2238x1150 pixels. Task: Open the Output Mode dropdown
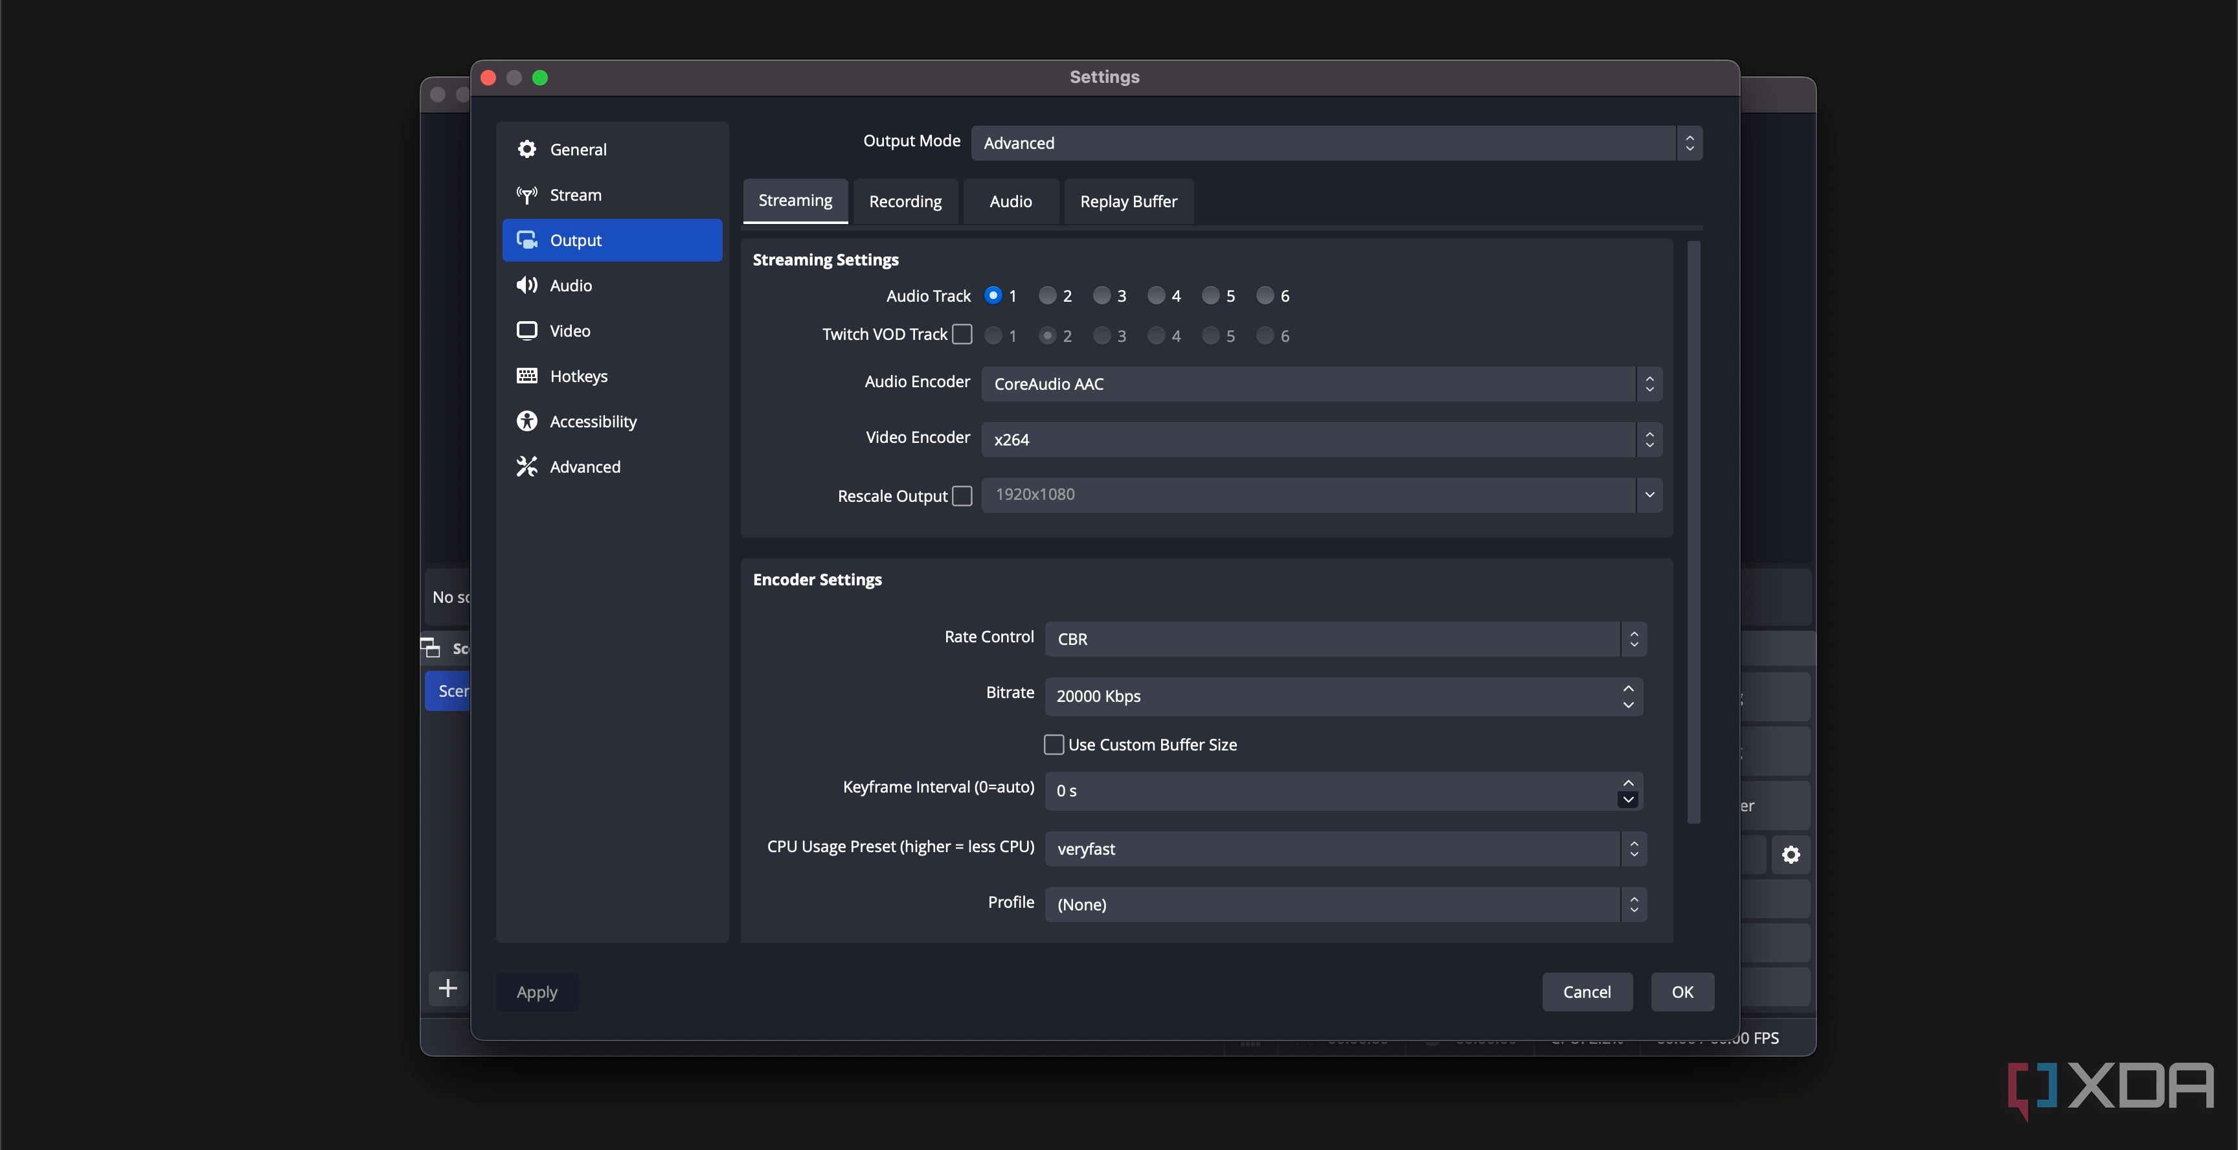click(x=1336, y=143)
